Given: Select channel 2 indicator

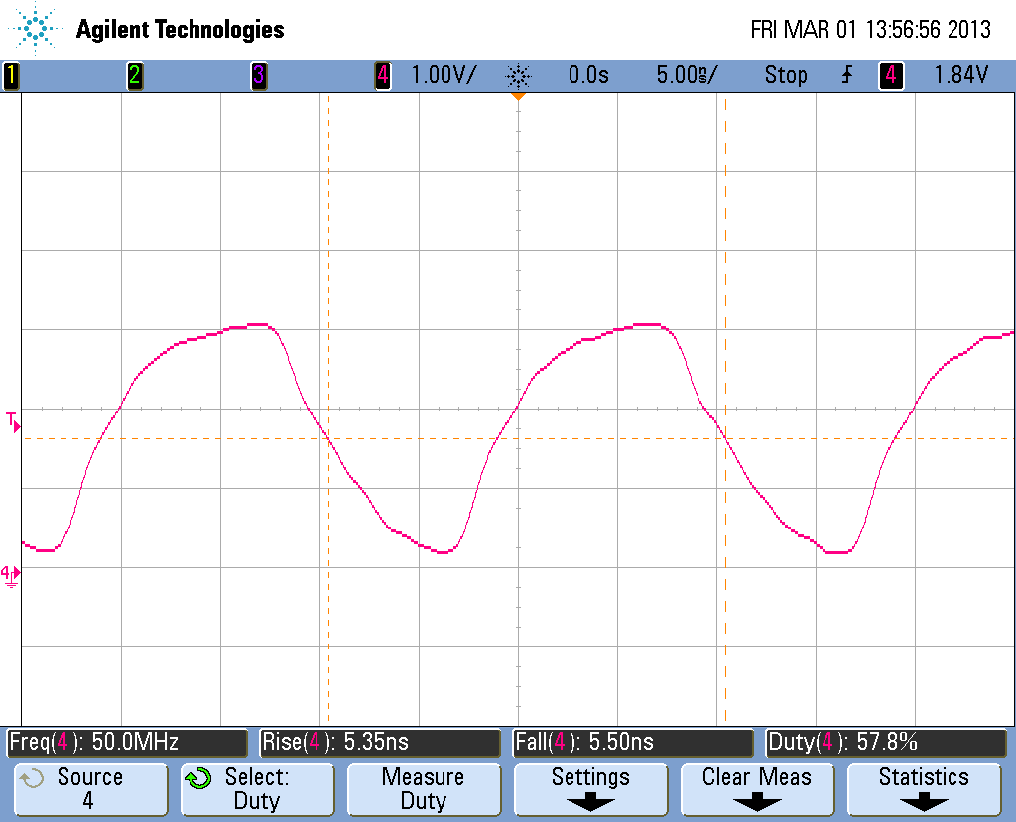Looking at the screenshot, I should [135, 75].
